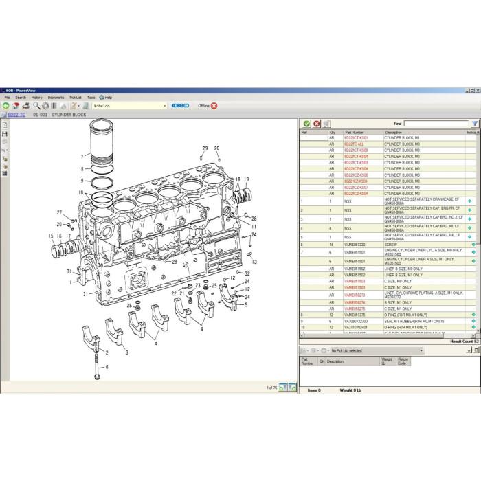Click the gear settings icon in toolbar
Image resolution: width=481 pixels, height=481 pixels.
pos(45,106)
